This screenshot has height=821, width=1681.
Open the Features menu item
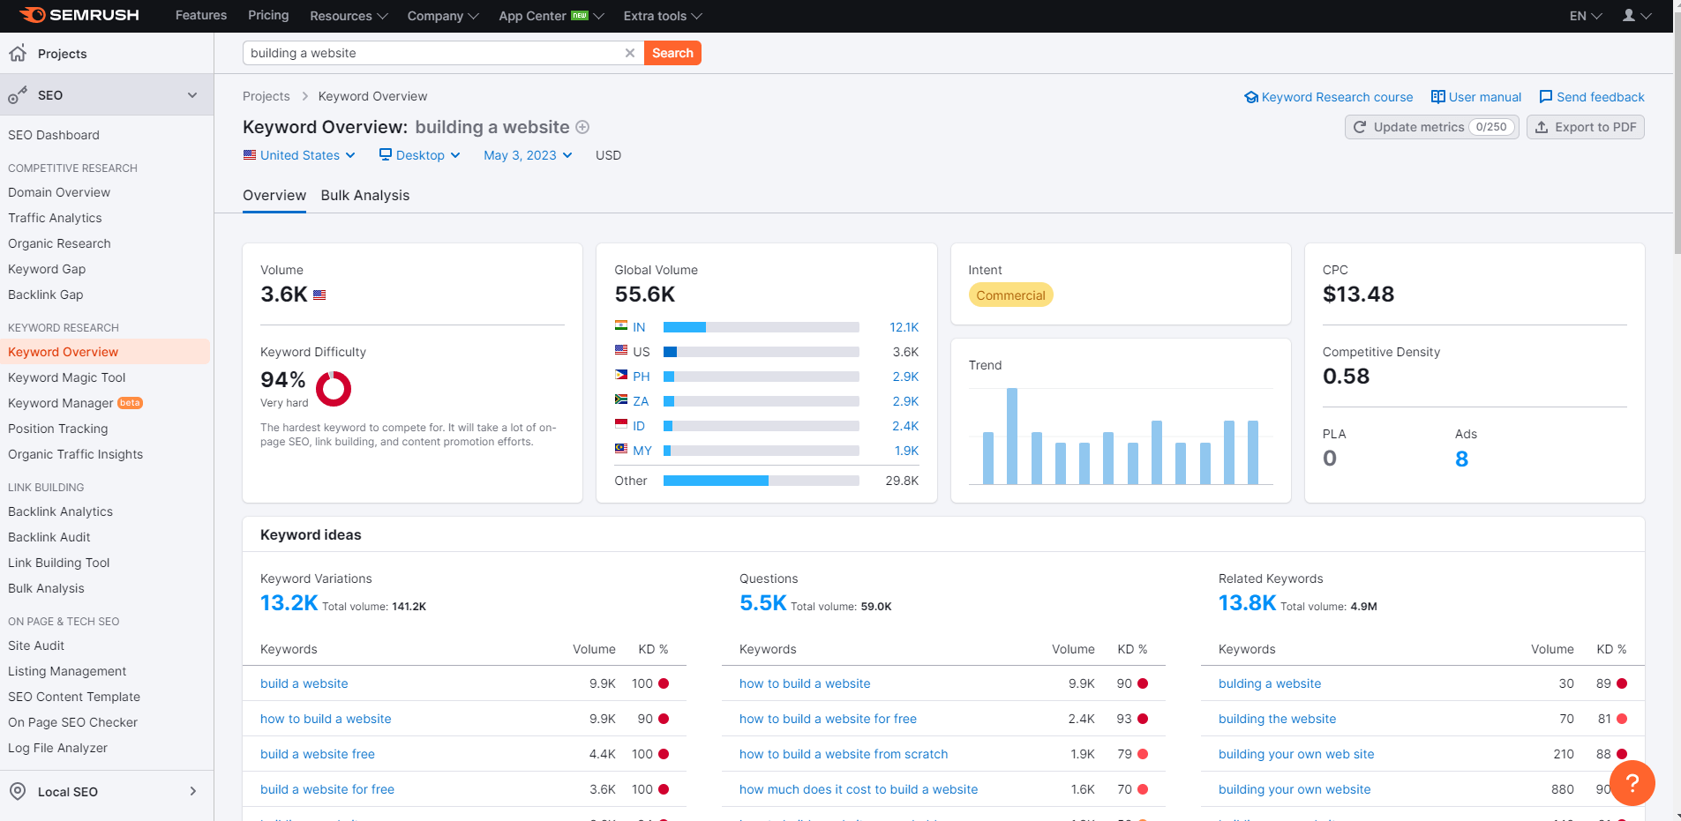(x=201, y=15)
